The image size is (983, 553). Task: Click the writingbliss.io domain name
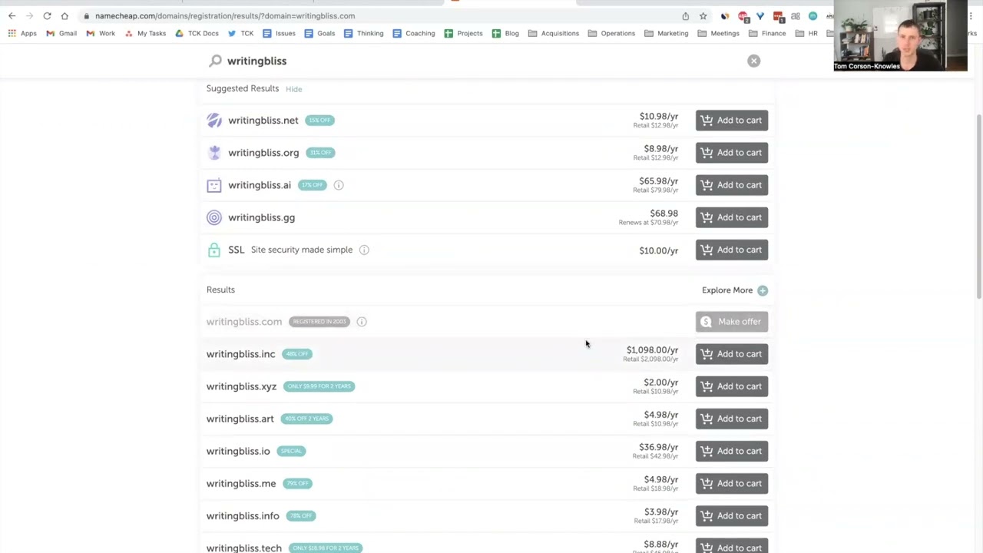[238, 451]
